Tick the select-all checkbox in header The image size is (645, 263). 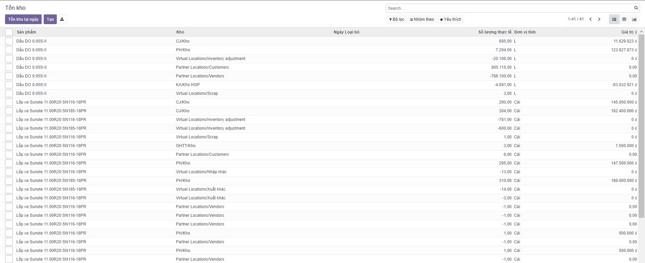(x=9, y=32)
